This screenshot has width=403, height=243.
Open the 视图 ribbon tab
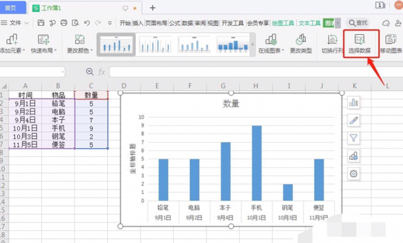[x=213, y=23]
